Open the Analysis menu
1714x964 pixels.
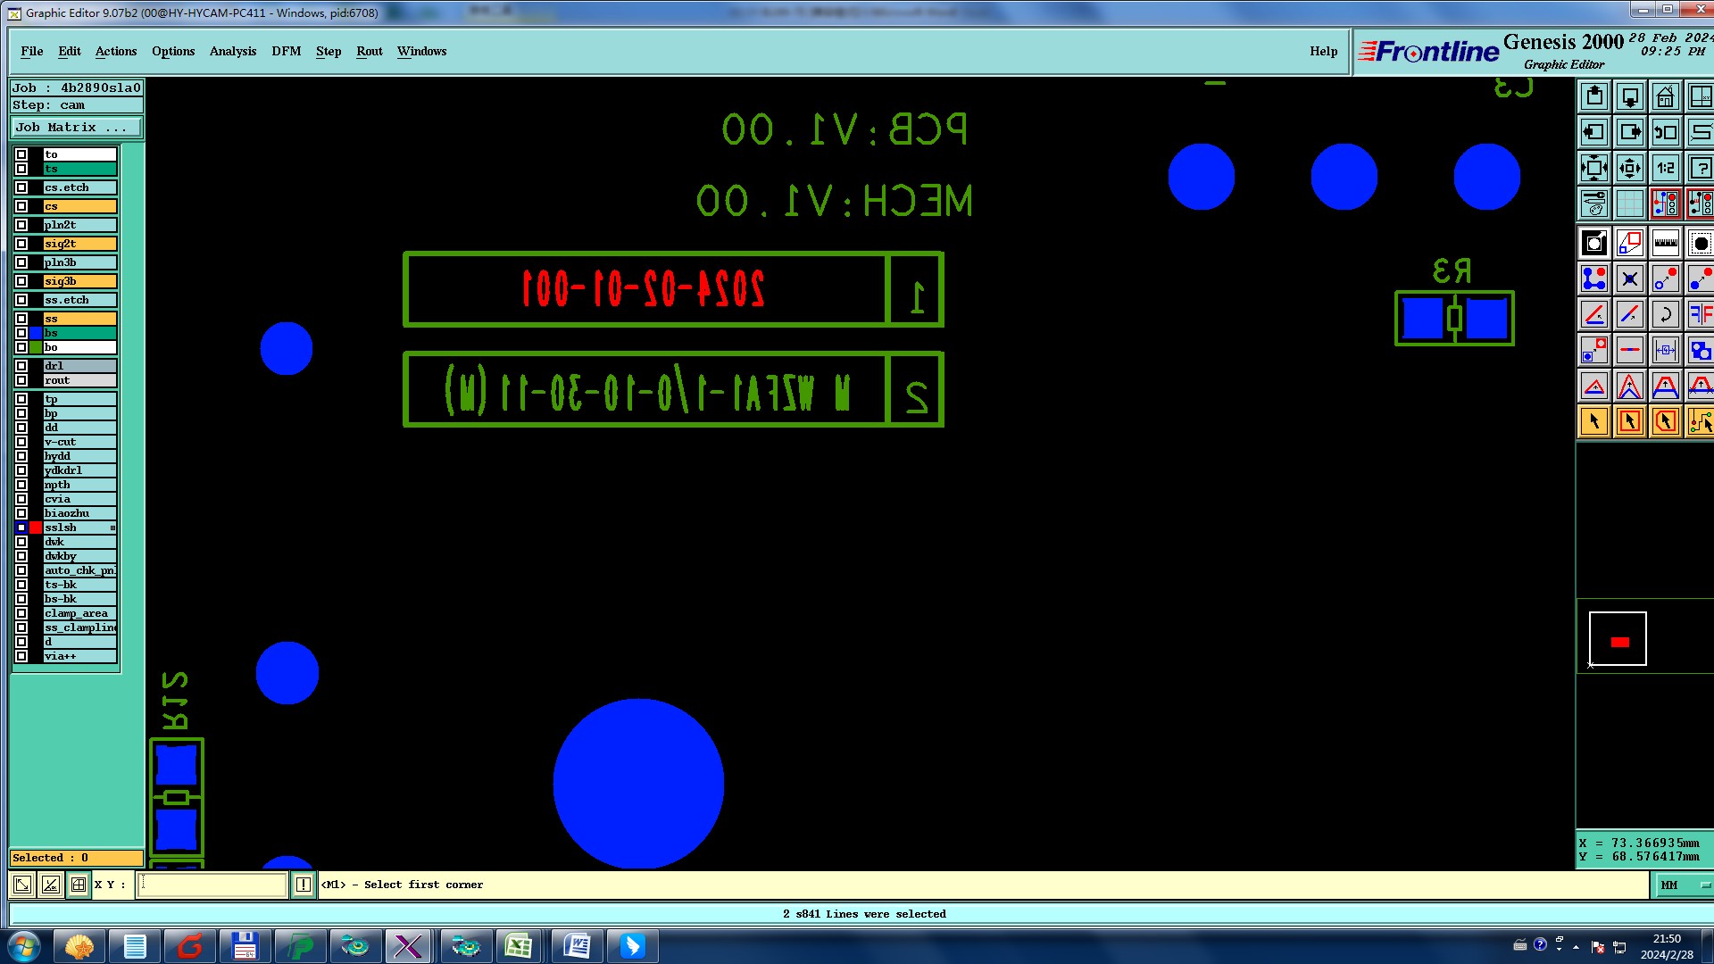[x=232, y=52]
